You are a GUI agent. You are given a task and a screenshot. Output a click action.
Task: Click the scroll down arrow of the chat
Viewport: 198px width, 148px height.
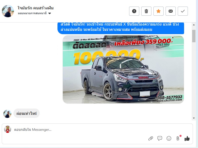click(194, 118)
